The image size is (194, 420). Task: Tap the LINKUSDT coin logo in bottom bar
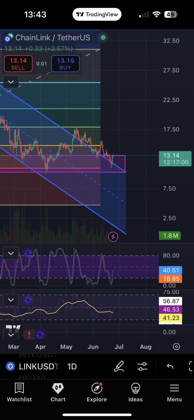(x=10, y=366)
